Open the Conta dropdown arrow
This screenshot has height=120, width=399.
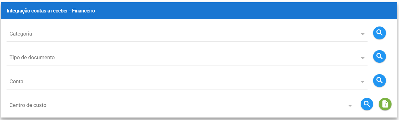click(x=363, y=82)
